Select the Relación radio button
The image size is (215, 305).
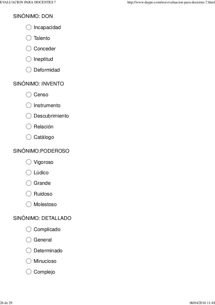(x=29, y=126)
